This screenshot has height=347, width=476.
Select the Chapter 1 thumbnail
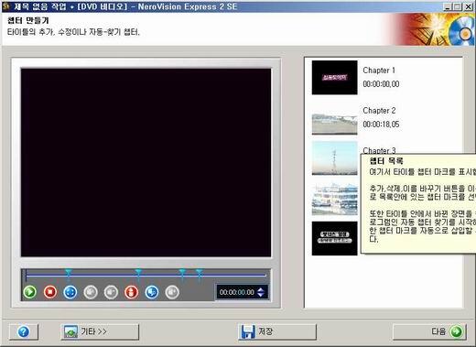pyautogui.click(x=334, y=78)
